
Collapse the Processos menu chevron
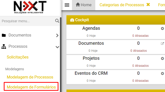coord(57,47)
